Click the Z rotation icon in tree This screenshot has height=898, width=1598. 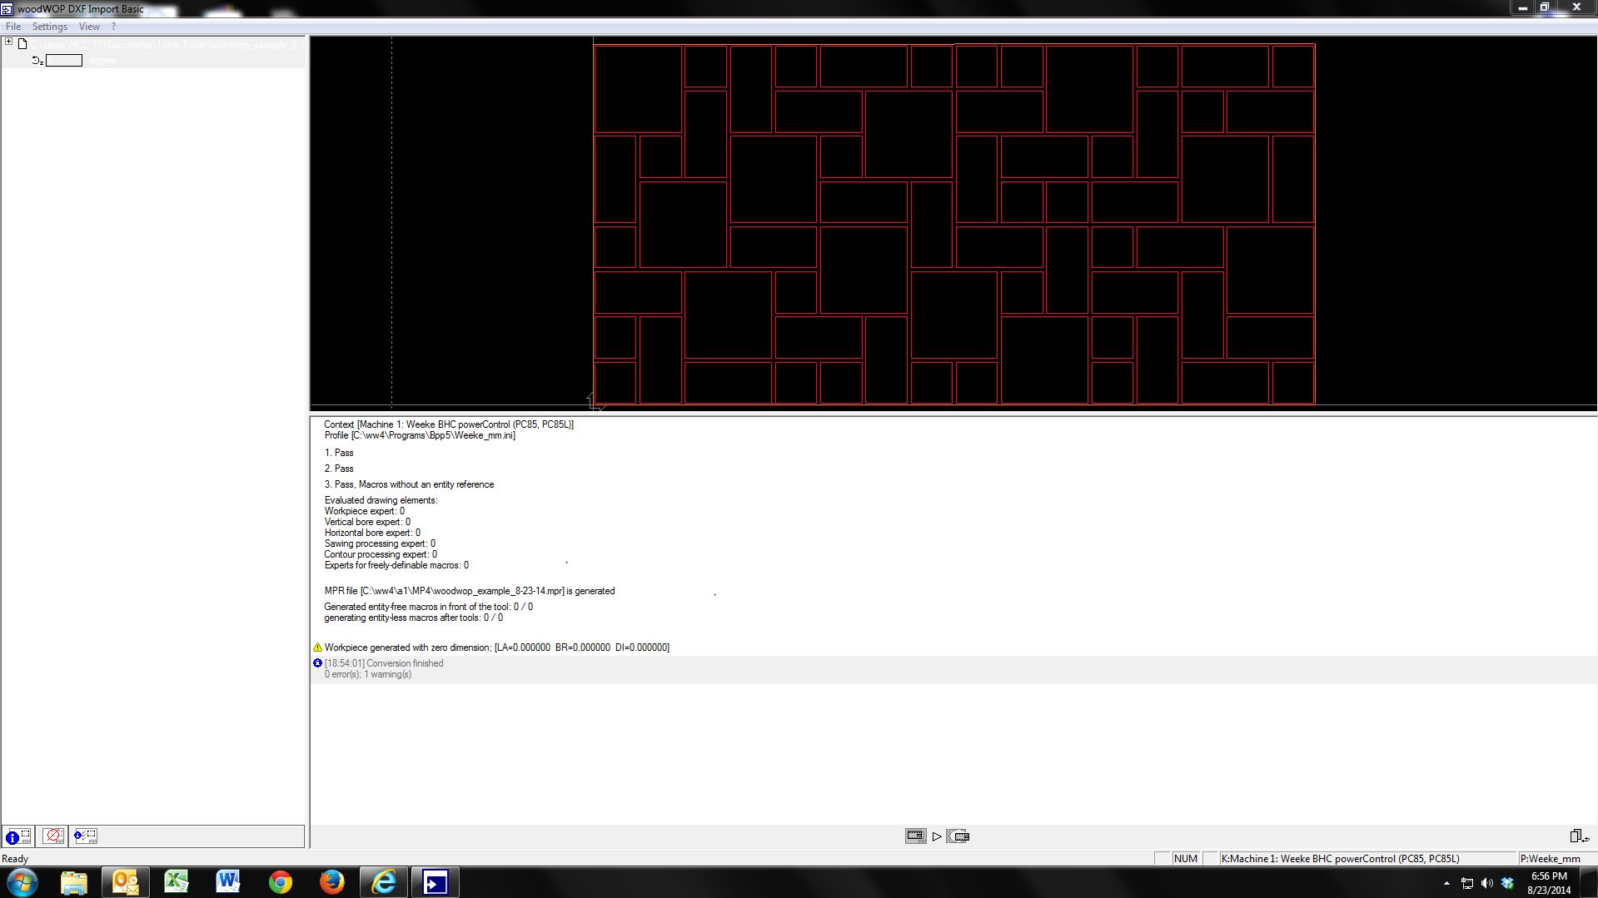point(37,61)
